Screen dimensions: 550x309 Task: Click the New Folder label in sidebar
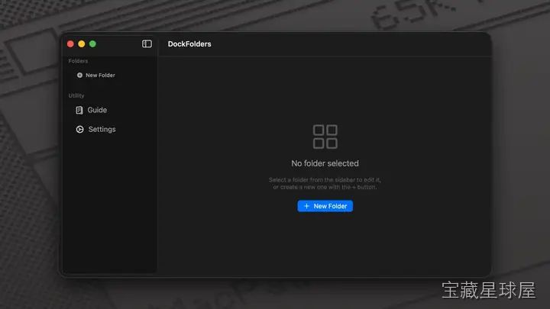[100, 75]
